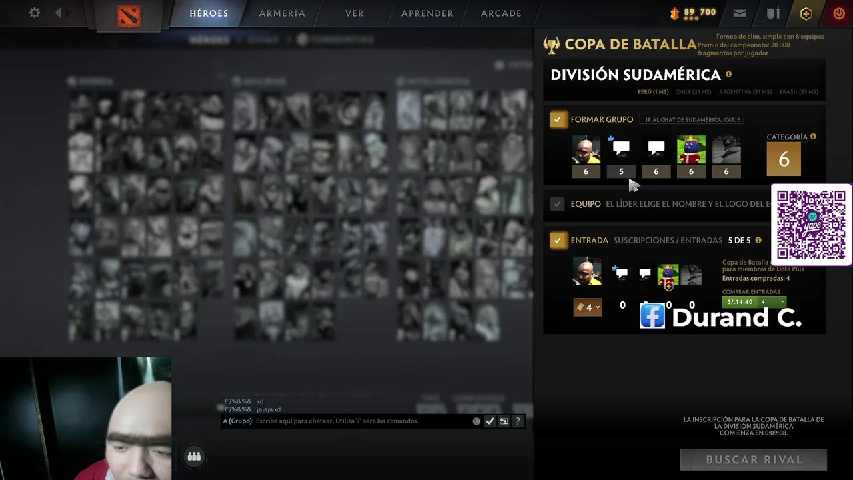Switch to the HÉROES tab
Screen dimensions: 853x480
coord(209,13)
